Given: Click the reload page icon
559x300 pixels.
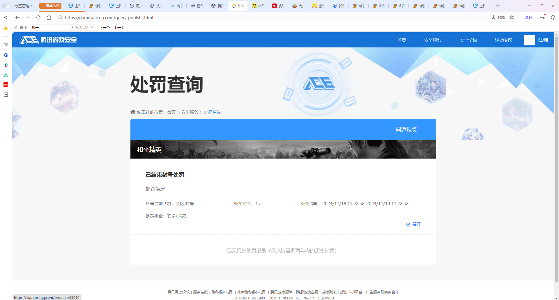Looking at the screenshot, I should click(38, 17).
